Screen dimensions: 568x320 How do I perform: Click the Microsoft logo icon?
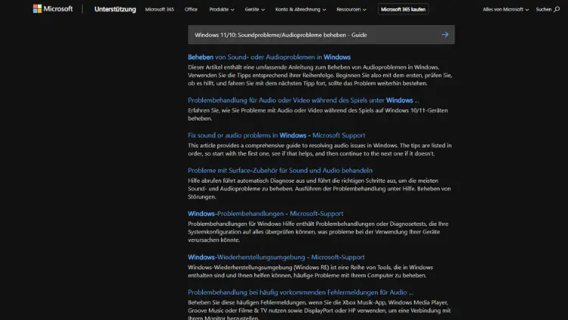click(37, 8)
